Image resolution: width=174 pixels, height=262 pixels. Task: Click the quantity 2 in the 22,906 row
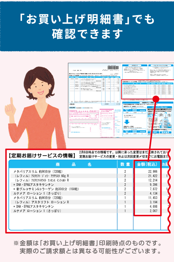point(125,172)
